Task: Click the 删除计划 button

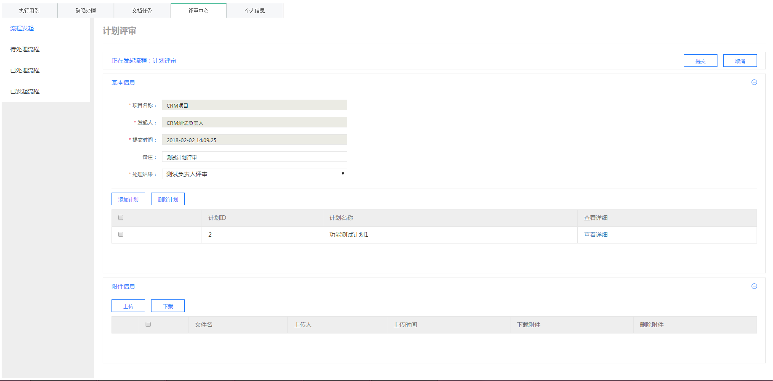Action: click(x=168, y=199)
